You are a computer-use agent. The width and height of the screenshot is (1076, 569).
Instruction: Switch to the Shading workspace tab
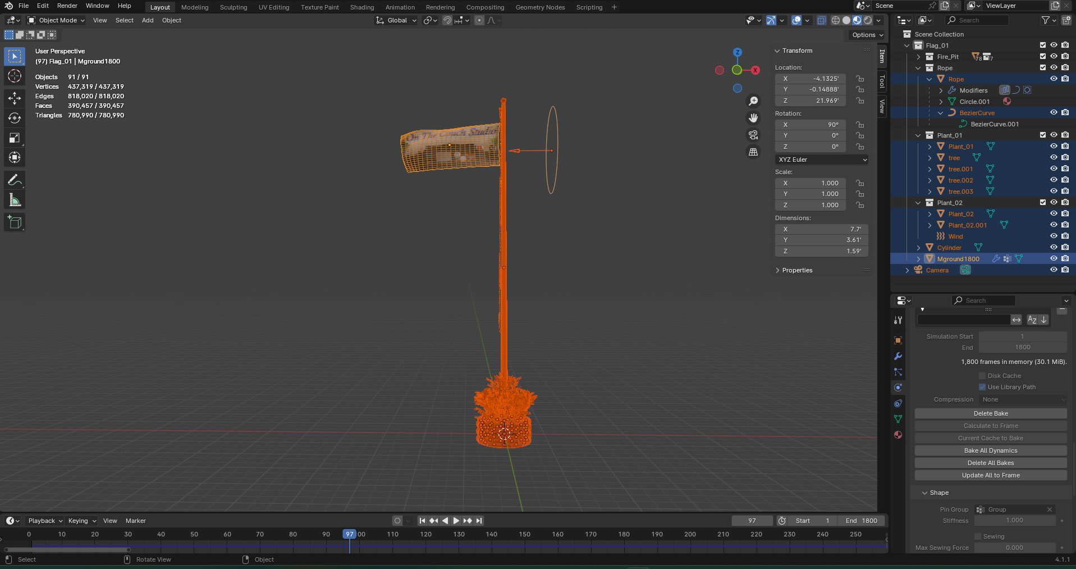click(361, 7)
